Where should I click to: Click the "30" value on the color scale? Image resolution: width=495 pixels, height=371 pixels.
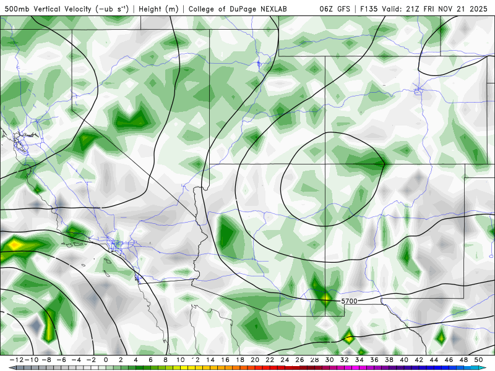click(330, 360)
